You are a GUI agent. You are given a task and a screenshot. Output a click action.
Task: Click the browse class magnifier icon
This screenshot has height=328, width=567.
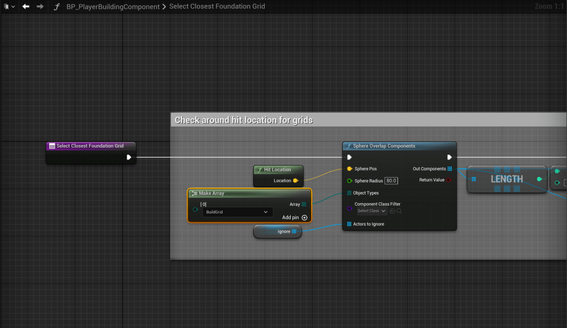click(399, 211)
